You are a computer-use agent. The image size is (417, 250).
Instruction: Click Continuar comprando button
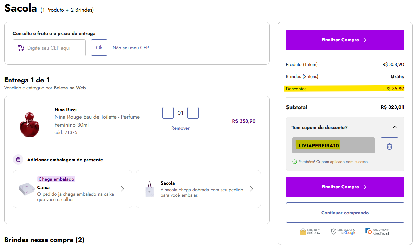tap(345, 213)
